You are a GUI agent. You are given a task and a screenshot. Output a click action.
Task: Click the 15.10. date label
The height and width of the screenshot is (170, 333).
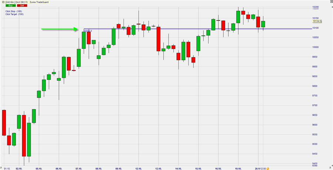198,169
